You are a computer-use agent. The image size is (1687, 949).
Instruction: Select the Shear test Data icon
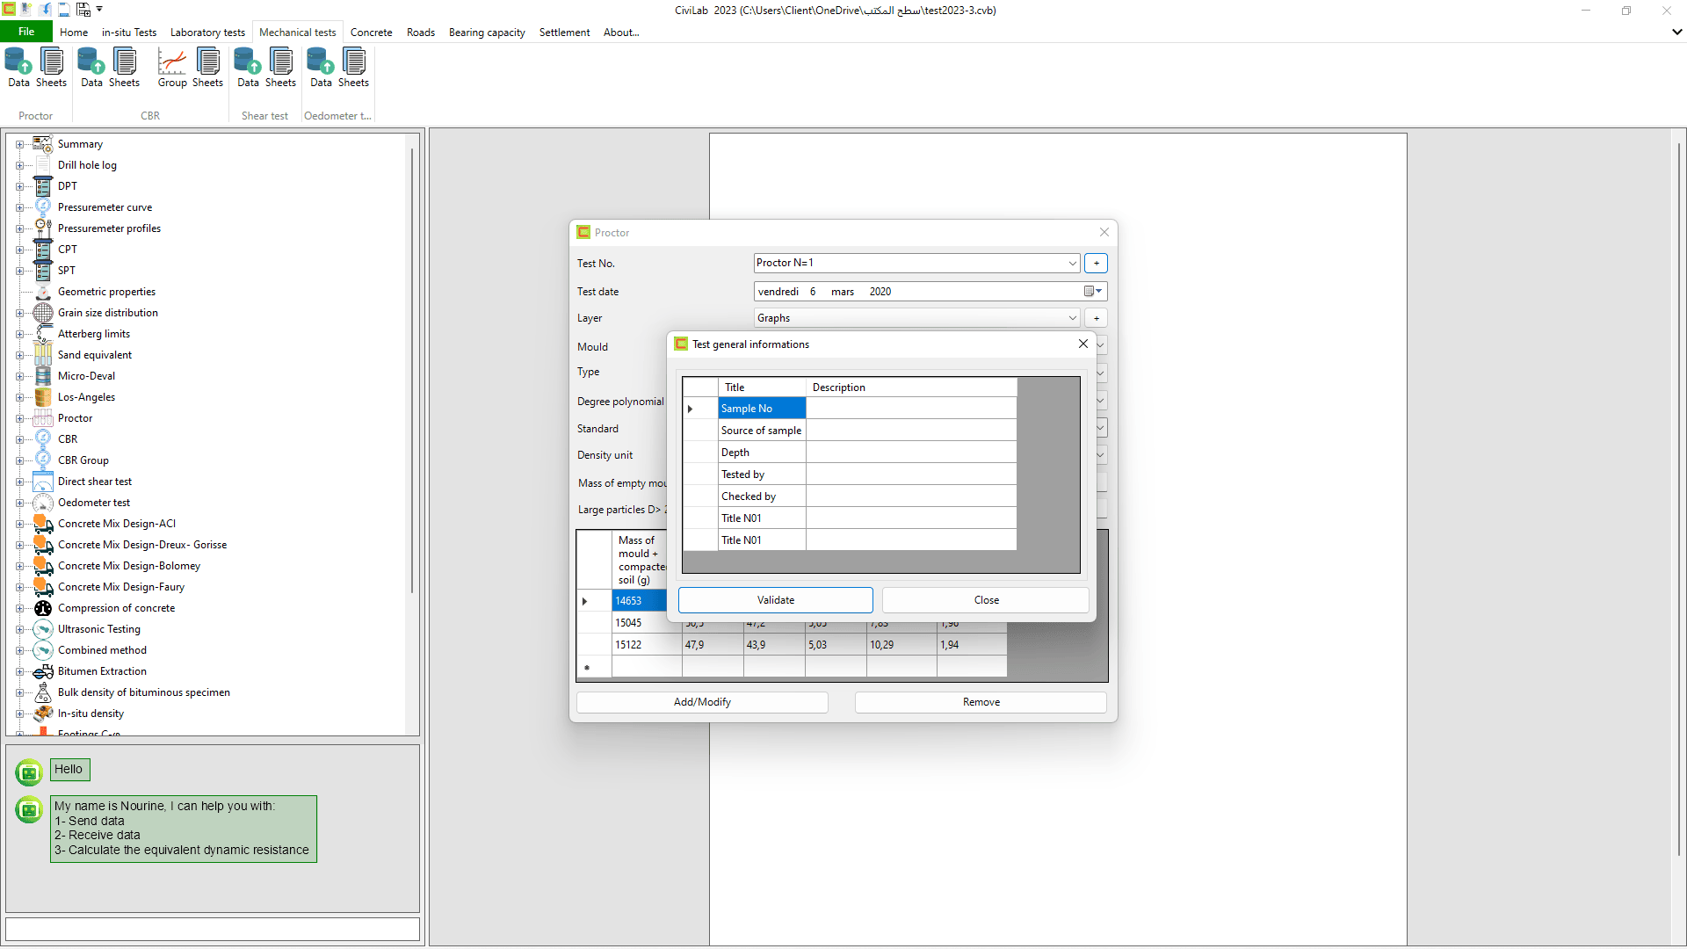click(x=248, y=66)
